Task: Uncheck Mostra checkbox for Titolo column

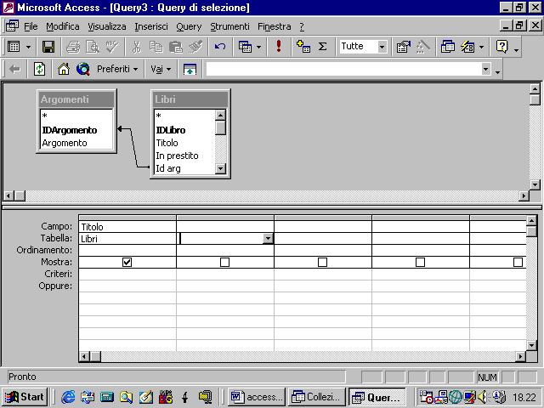Action: [x=127, y=263]
